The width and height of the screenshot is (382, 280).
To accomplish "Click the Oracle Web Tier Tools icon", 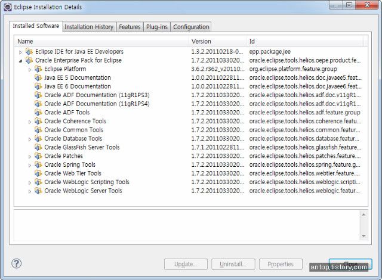I will (x=38, y=173).
